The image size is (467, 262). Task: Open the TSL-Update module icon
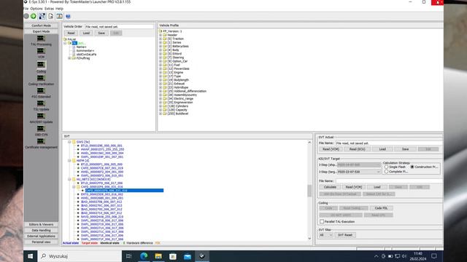pyautogui.click(x=41, y=103)
